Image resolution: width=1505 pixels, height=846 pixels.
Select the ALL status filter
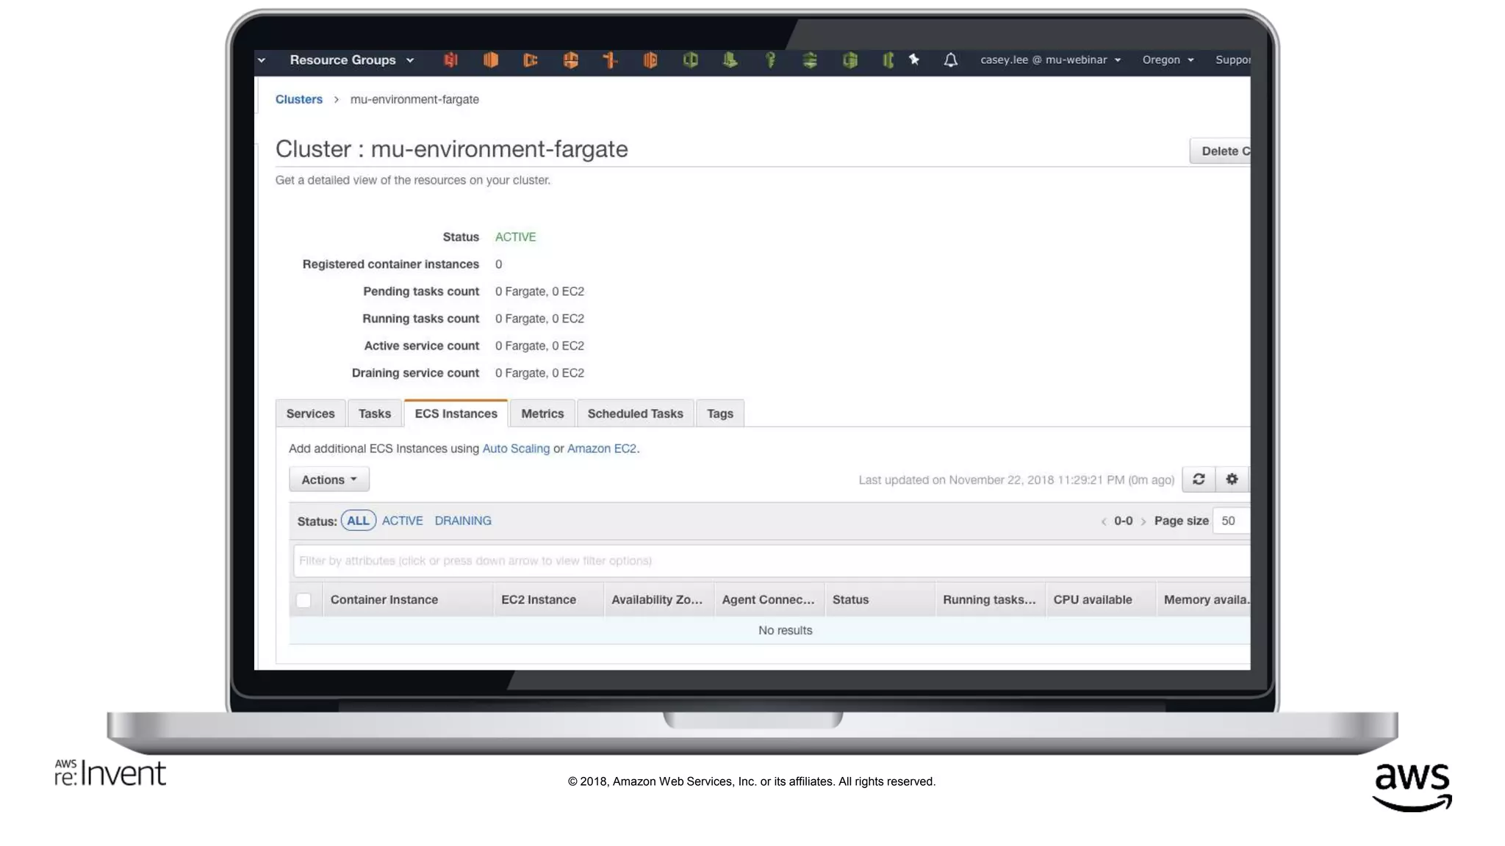(x=358, y=521)
